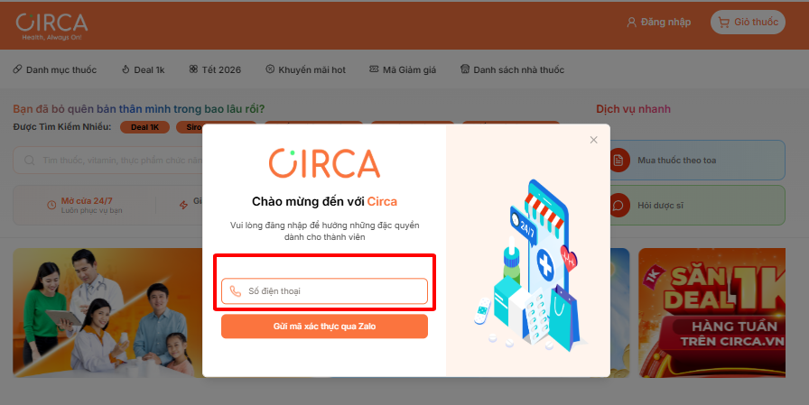Open the Giỏ thuốc cart

pos(748,23)
